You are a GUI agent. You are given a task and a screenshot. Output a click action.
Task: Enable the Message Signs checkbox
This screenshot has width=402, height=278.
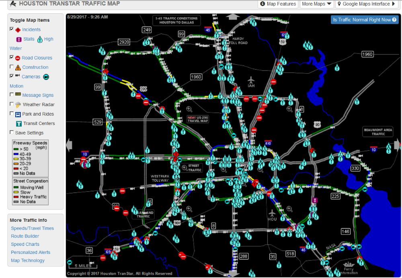(12, 94)
